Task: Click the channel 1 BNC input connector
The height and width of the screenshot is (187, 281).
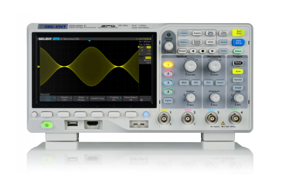Action: point(163,118)
